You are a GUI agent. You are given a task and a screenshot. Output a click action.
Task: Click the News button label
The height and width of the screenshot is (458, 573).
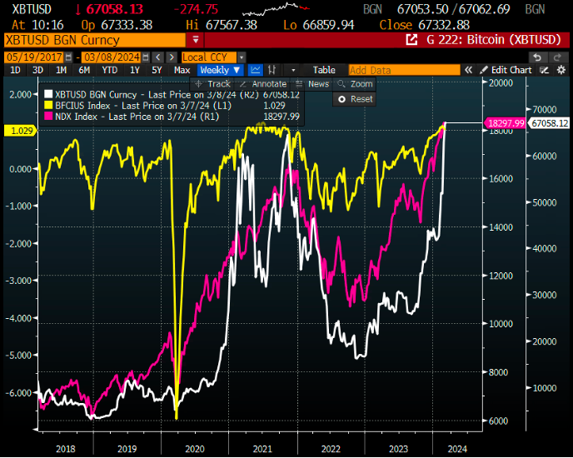(x=318, y=84)
